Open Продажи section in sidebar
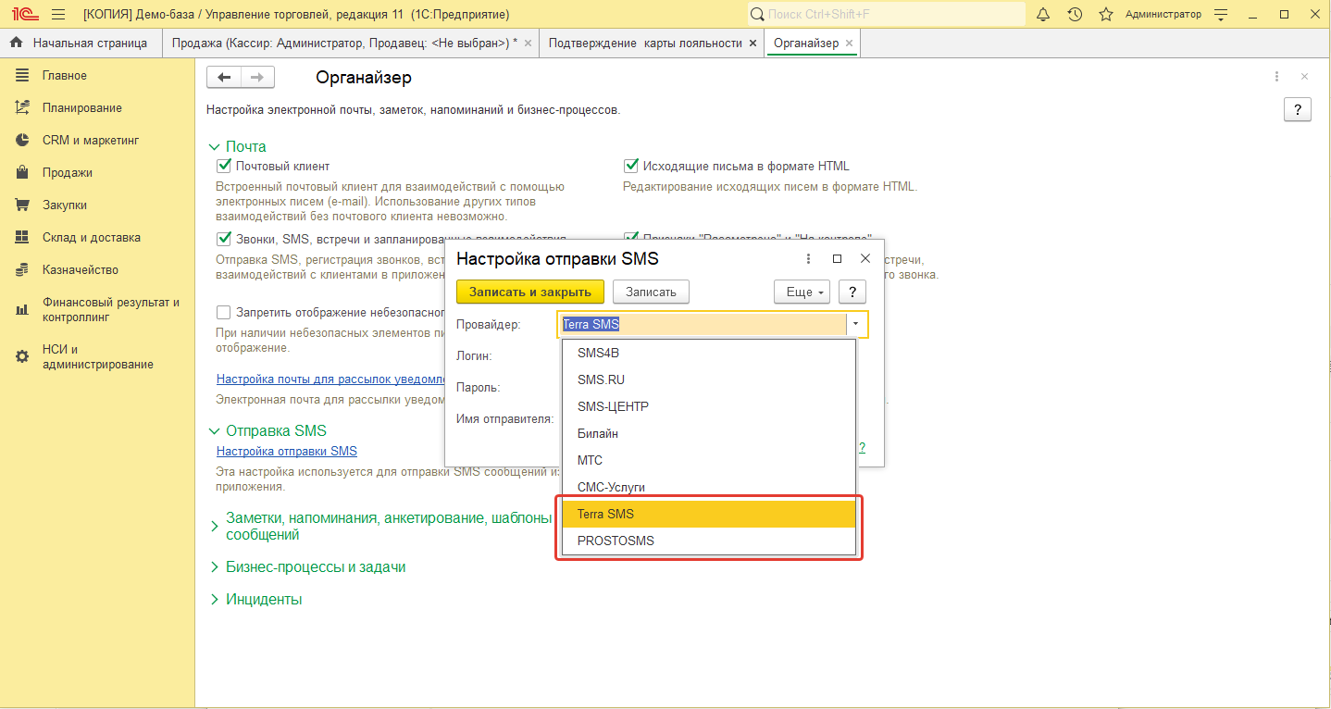1331x709 pixels. click(97, 172)
